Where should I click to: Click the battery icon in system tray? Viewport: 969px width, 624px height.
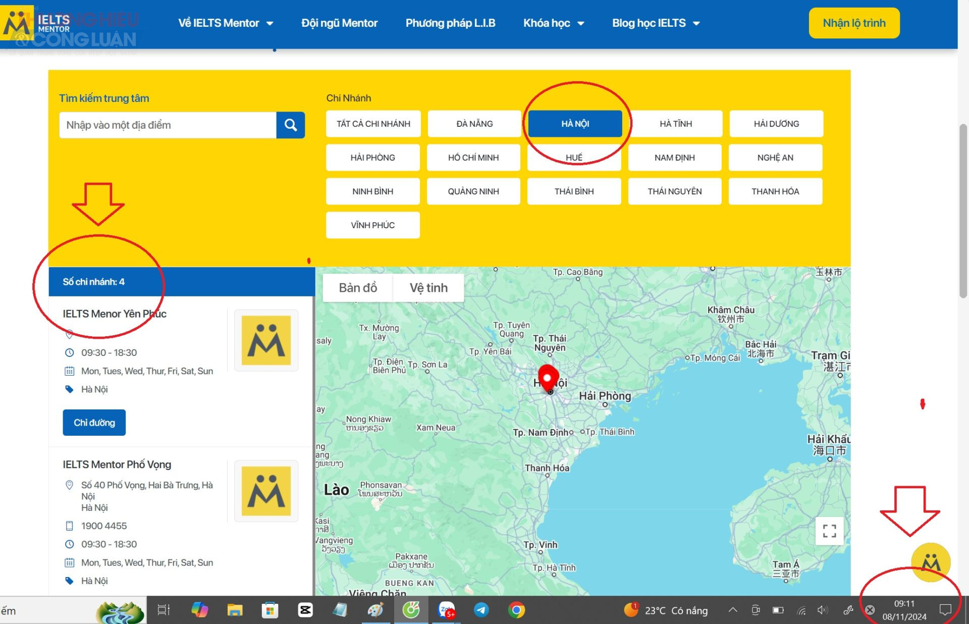[x=778, y=610]
